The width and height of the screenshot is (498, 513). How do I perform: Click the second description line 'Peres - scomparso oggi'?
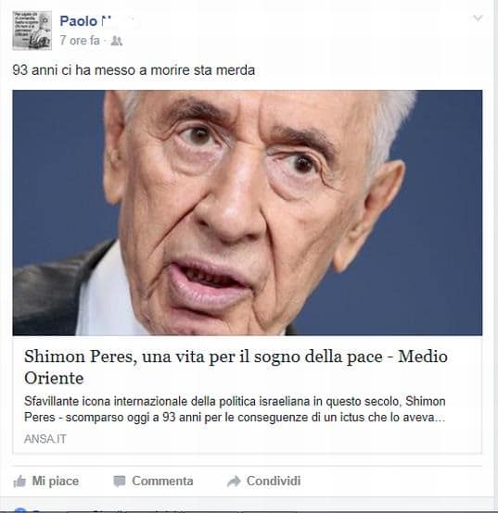[235, 418]
